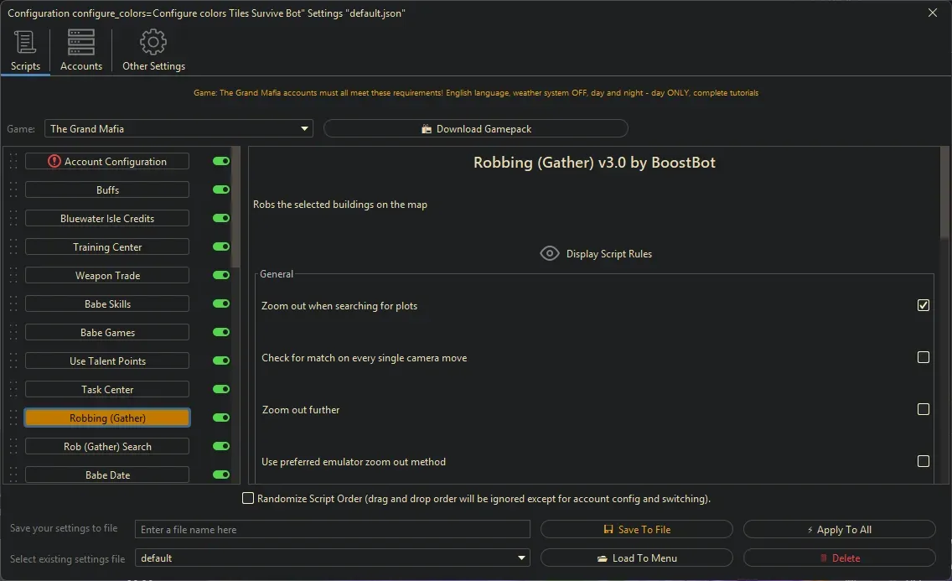Click the Download Gamepack box icon
Screen dimensions: 952x581
[427, 129]
